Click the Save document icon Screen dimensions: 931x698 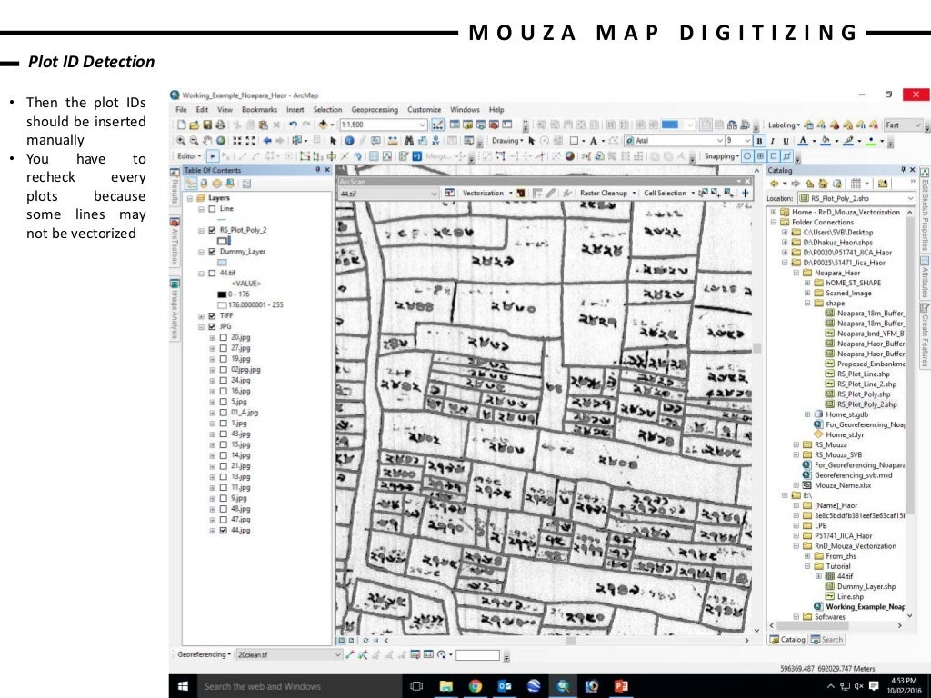click(207, 125)
